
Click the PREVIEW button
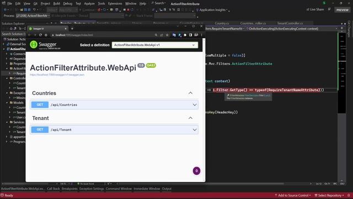click(x=342, y=10)
